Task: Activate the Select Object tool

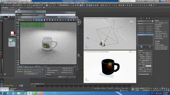Action: (19, 5)
